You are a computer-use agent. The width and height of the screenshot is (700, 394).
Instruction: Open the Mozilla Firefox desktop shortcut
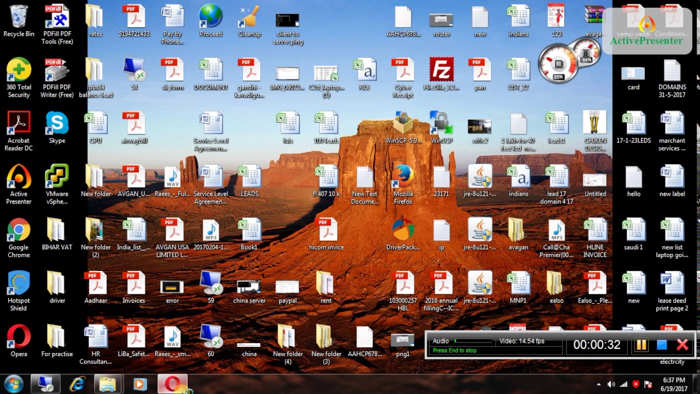click(x=403, y=185)
